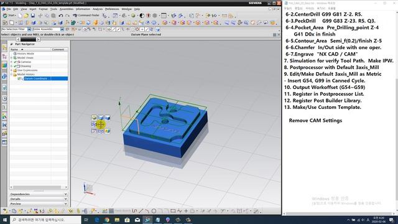
Task: Expand the Model Views node
Action: click(11, 58)
